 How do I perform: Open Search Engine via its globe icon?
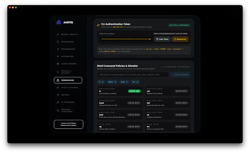tap(58, 64)
